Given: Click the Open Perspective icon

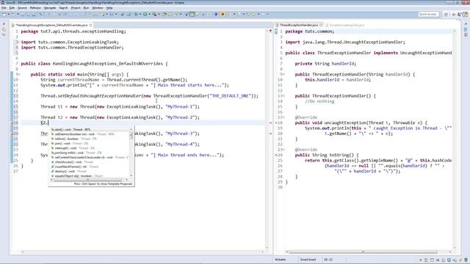Looking at the screenshot, I should (x=446, y=14).
